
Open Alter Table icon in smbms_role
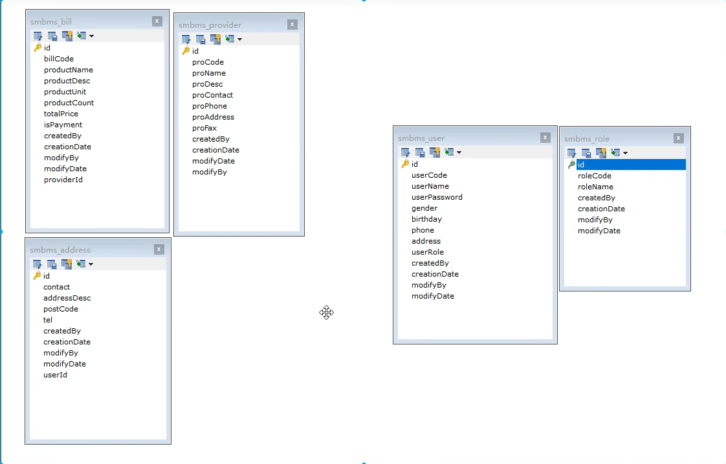[572, 153]
